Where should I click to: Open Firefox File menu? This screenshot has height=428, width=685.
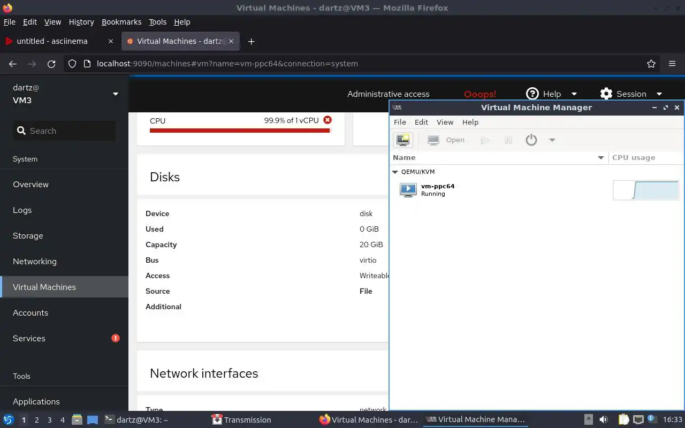10,22
